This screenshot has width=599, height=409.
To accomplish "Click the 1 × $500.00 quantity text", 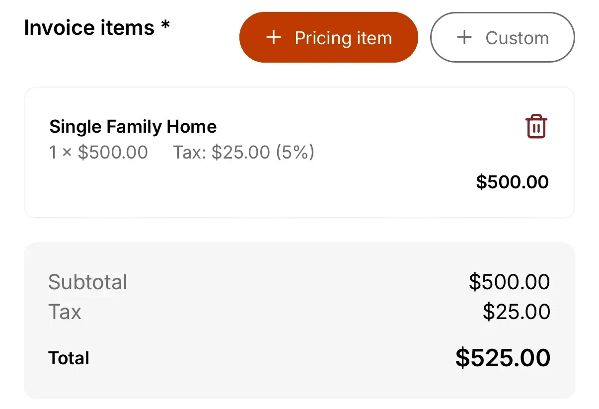I will coord(98,152).
